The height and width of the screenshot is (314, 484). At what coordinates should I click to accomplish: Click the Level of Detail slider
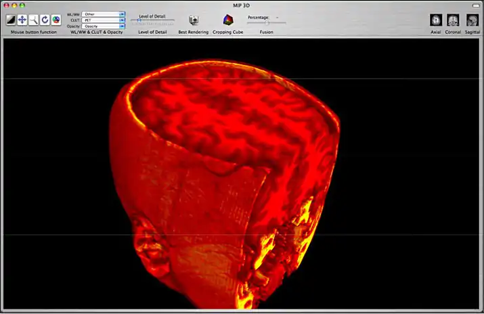click(x=152, y=20)
